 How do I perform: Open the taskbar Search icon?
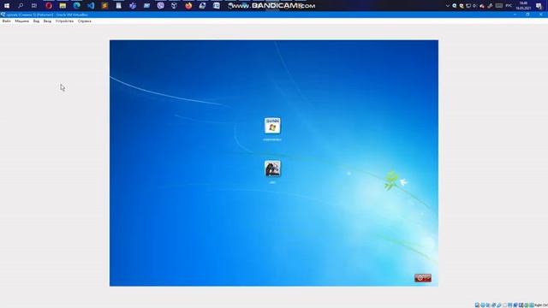click(x=21, y=6)
